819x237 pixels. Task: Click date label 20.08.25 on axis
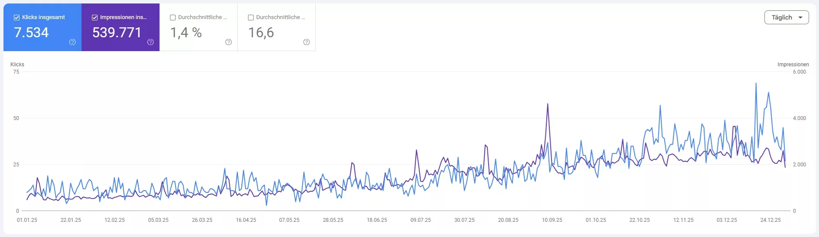click(x=508, y=220)
